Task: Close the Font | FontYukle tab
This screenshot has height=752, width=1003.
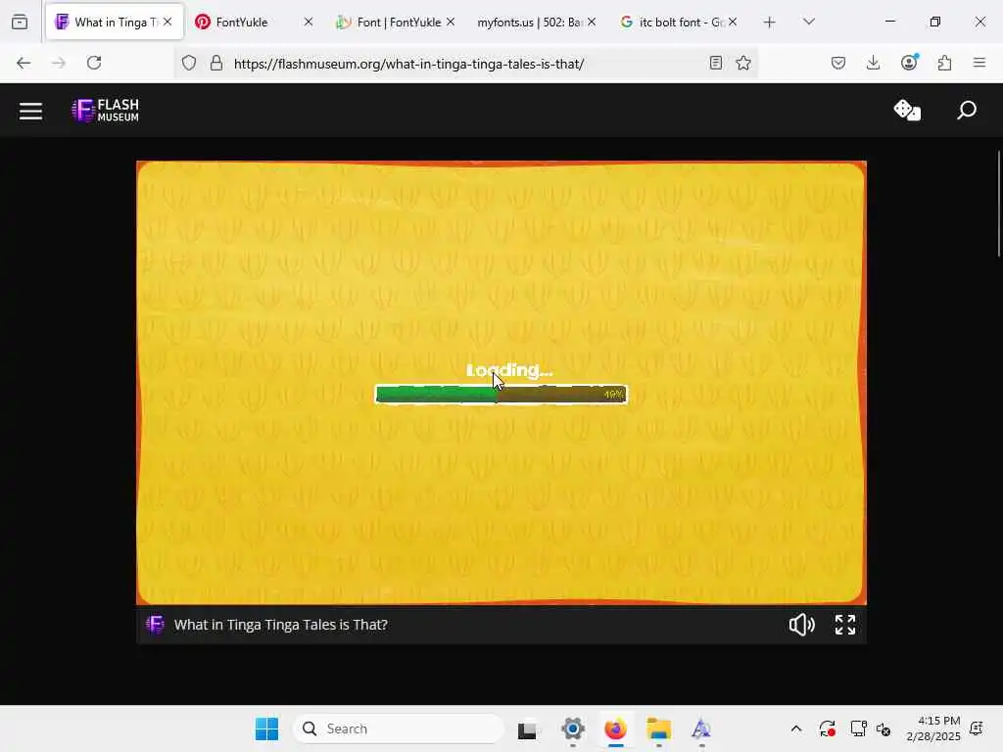Action: (451, 22)
